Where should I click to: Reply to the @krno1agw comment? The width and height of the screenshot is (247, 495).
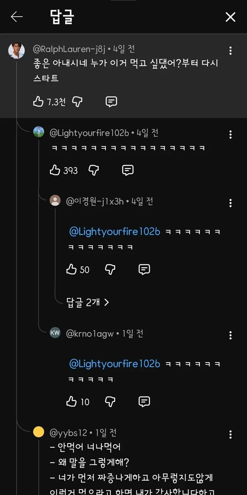[x=144, y=402]
